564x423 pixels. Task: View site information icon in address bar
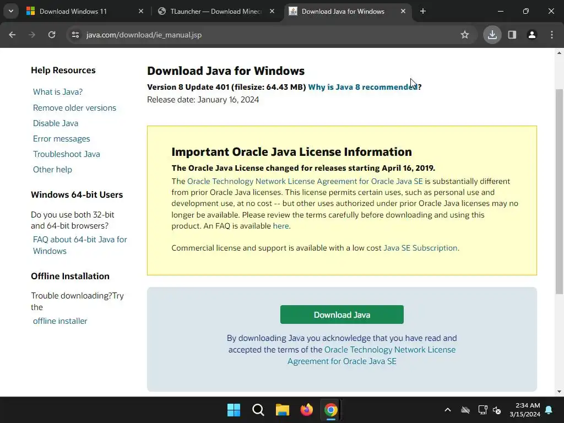75,35
